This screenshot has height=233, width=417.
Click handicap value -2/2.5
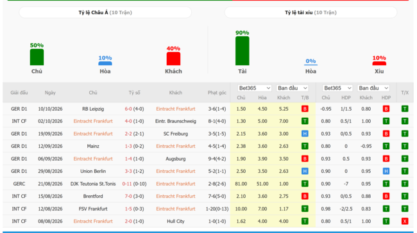(346, 209)
